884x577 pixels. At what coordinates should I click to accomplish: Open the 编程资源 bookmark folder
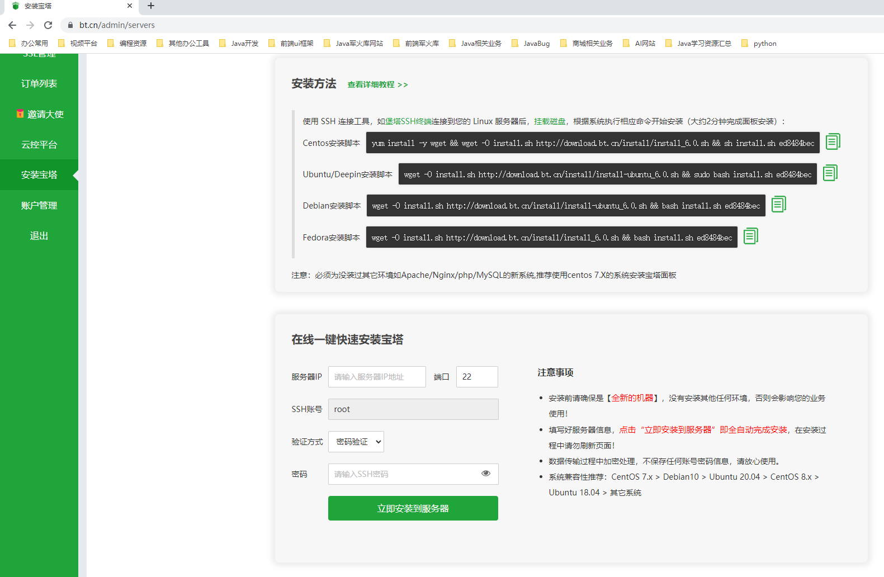[127, 43]
